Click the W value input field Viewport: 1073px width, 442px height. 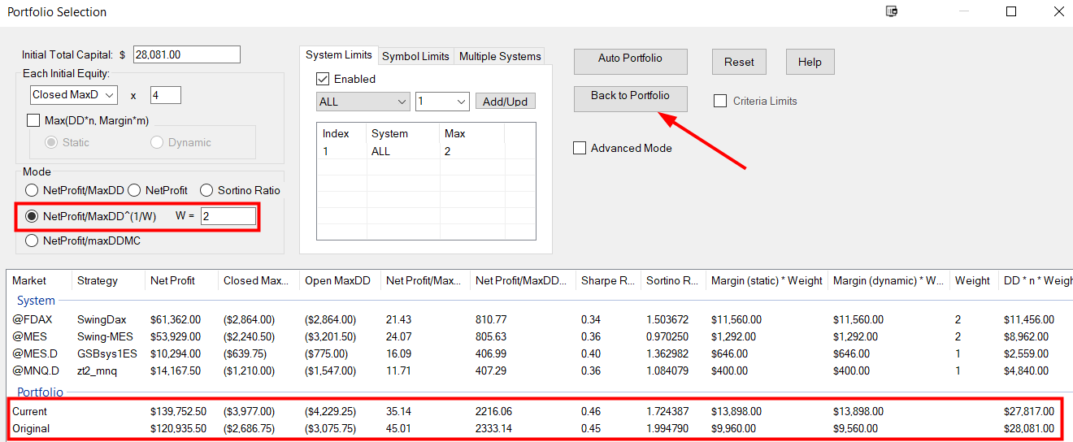coord(228,216)
